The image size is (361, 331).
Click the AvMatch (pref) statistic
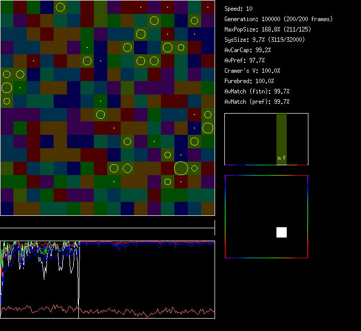[x=257, y=102]
